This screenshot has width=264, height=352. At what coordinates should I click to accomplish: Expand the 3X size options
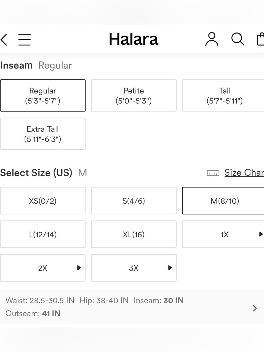pyautogui.click(x=170, y=268)
